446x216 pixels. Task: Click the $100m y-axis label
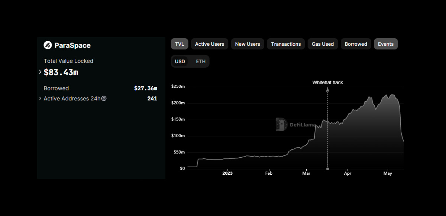[x=178, y=136]
